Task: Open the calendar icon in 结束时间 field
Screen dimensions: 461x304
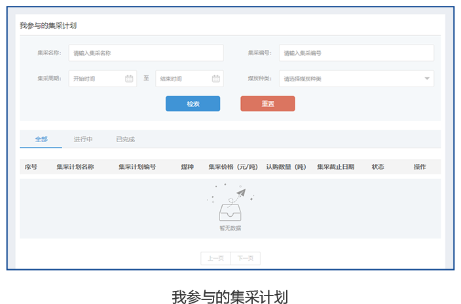Action: [x=215, y=79]
